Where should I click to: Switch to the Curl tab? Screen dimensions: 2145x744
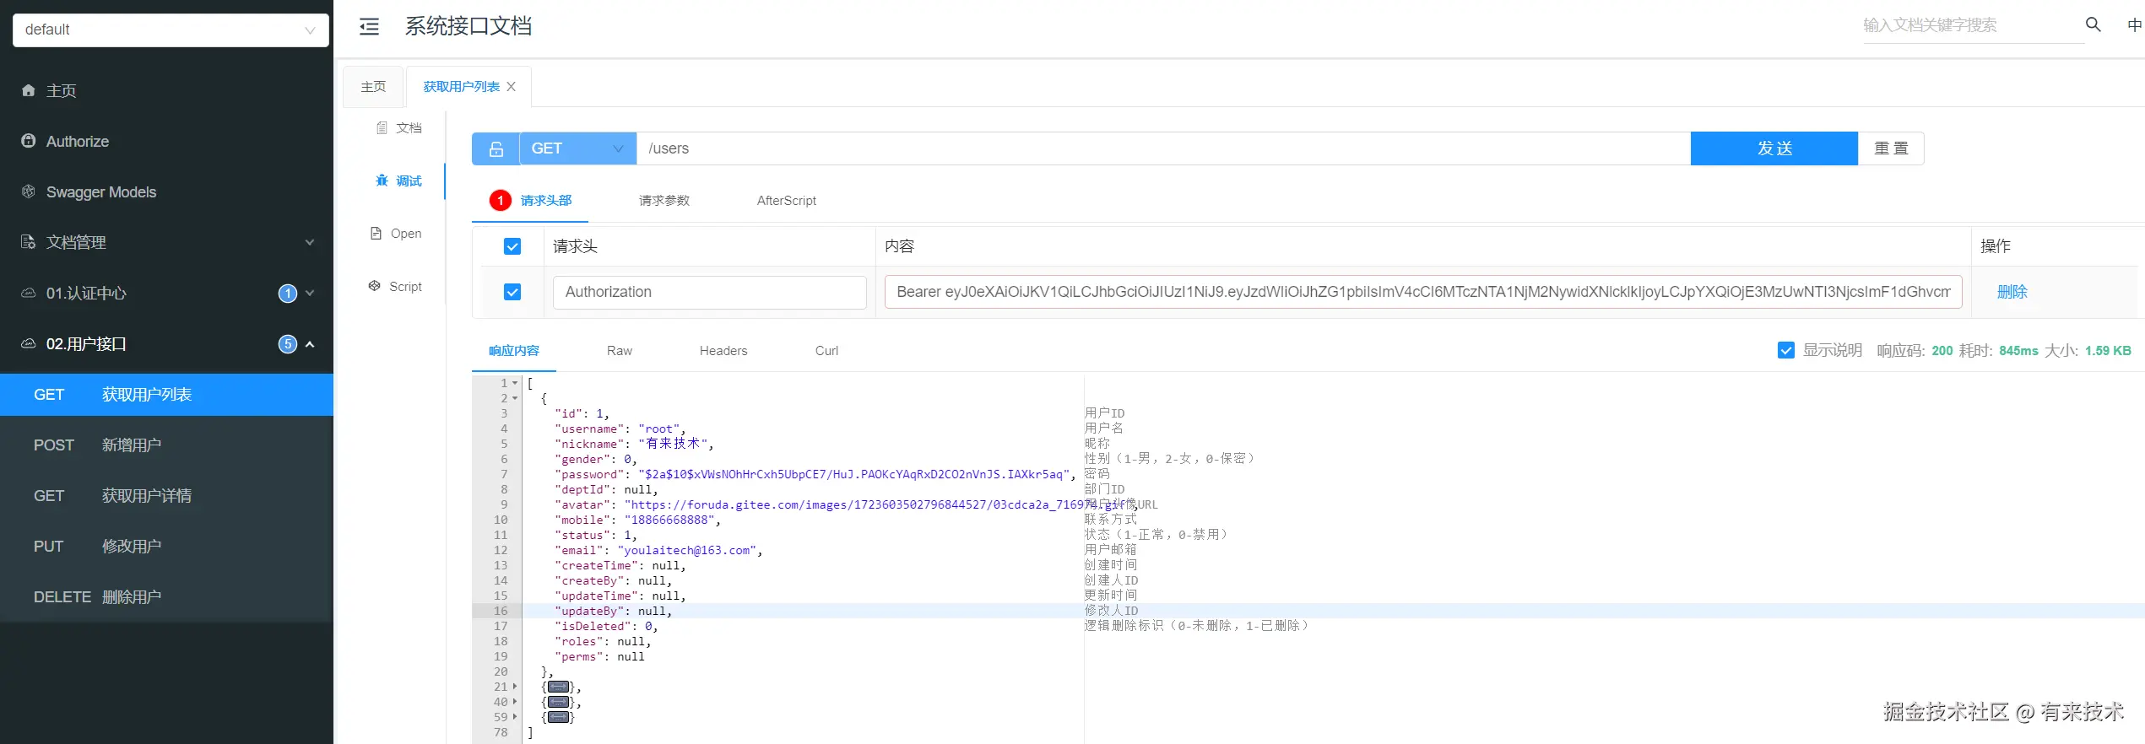pos(826,351)
